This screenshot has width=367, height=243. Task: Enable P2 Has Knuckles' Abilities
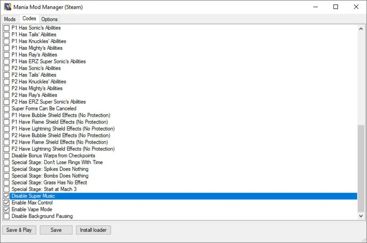6,81
